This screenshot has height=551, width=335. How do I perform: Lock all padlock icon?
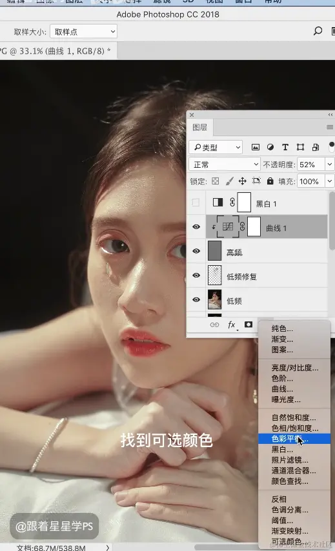[270, 181]
